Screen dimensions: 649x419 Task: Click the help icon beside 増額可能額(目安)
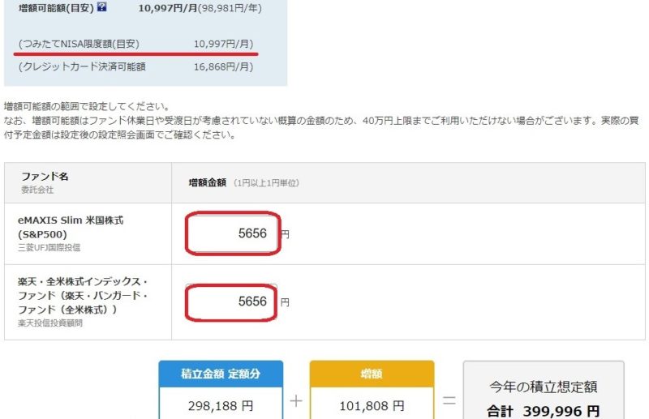tap(102, 6)
